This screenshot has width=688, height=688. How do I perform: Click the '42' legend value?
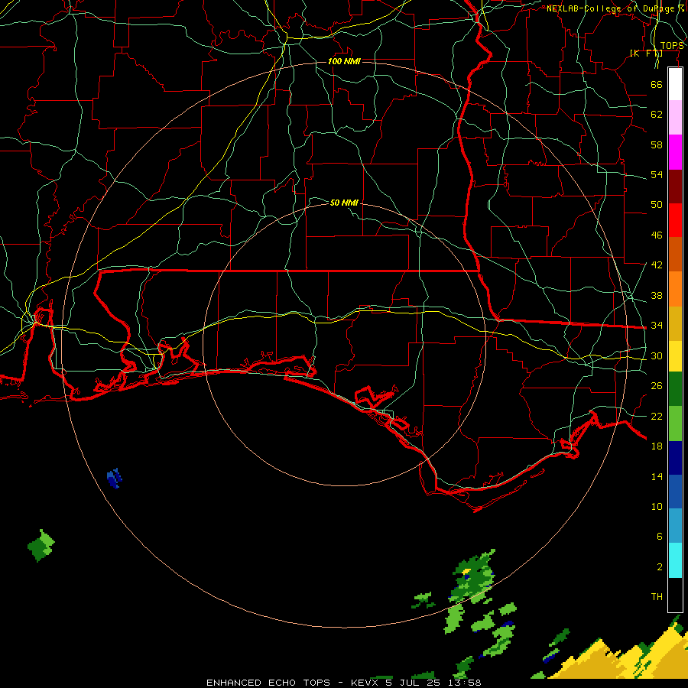[x=657, y=265]
